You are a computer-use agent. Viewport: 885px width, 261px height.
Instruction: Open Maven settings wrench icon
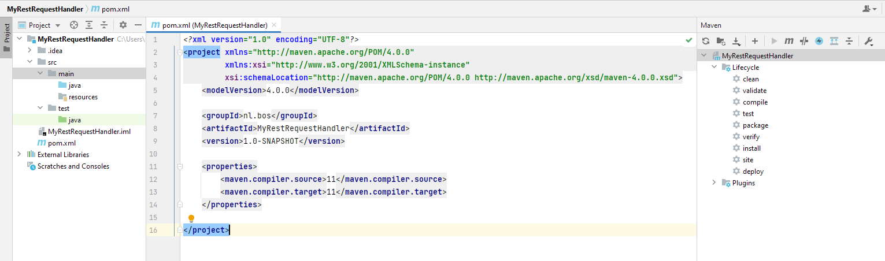pos(869,41)
